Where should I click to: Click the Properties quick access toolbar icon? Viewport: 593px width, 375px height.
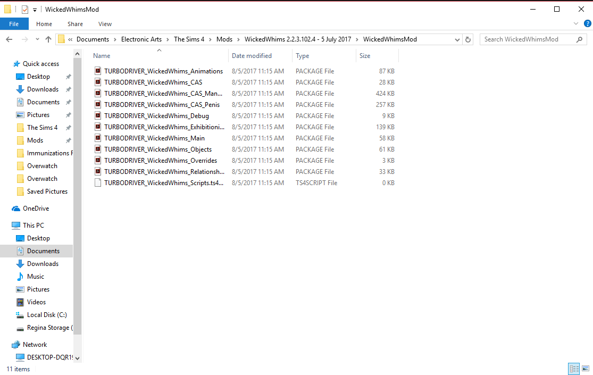[x=25, y=10]
